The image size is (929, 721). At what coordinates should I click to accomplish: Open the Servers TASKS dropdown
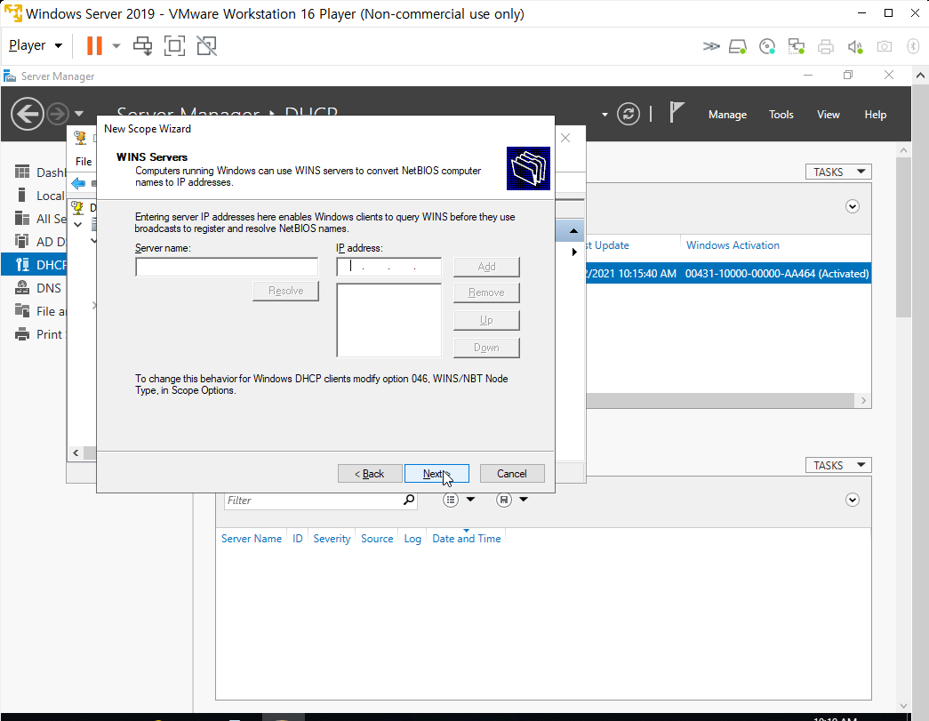point(838,172)
